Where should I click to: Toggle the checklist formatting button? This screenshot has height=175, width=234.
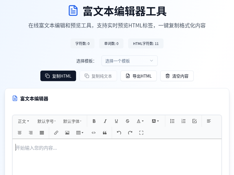point(195,121)
